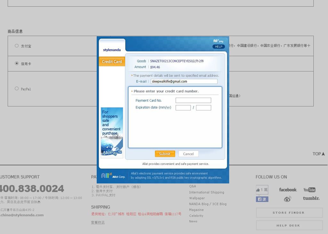Click the stylenanda logo tab

[x=112, y=50]
